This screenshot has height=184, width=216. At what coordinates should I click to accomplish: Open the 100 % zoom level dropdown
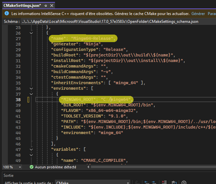(20, 167)
